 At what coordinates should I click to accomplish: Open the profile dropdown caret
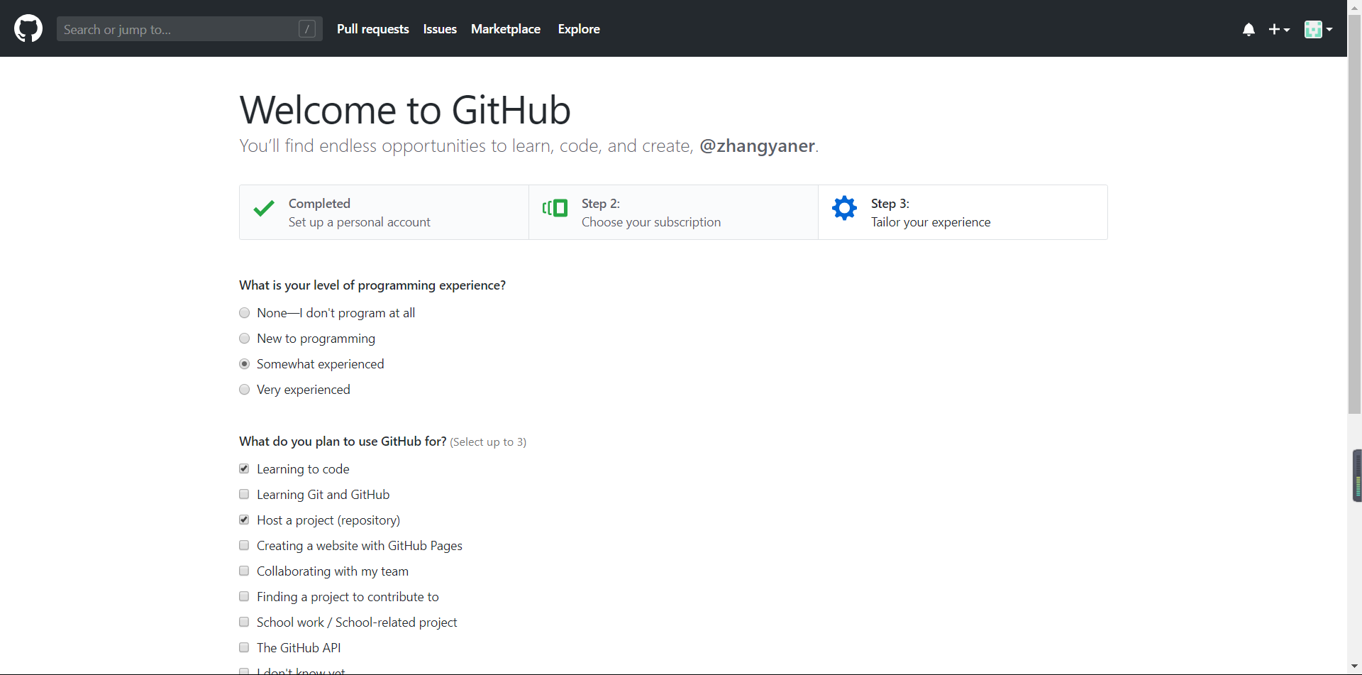click(x=1329, y=29)
